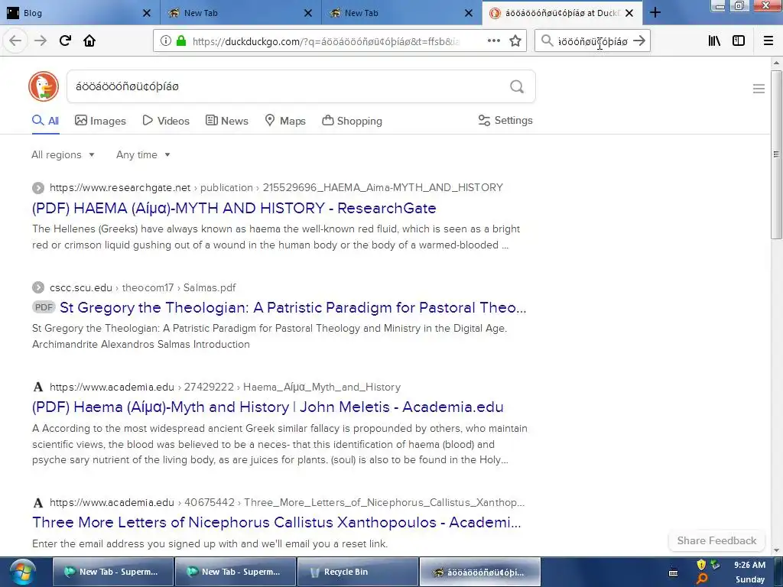783x587 pixels.
Task: Open St Gregory the Theologian PDF result
Action: tap(293, 307)
